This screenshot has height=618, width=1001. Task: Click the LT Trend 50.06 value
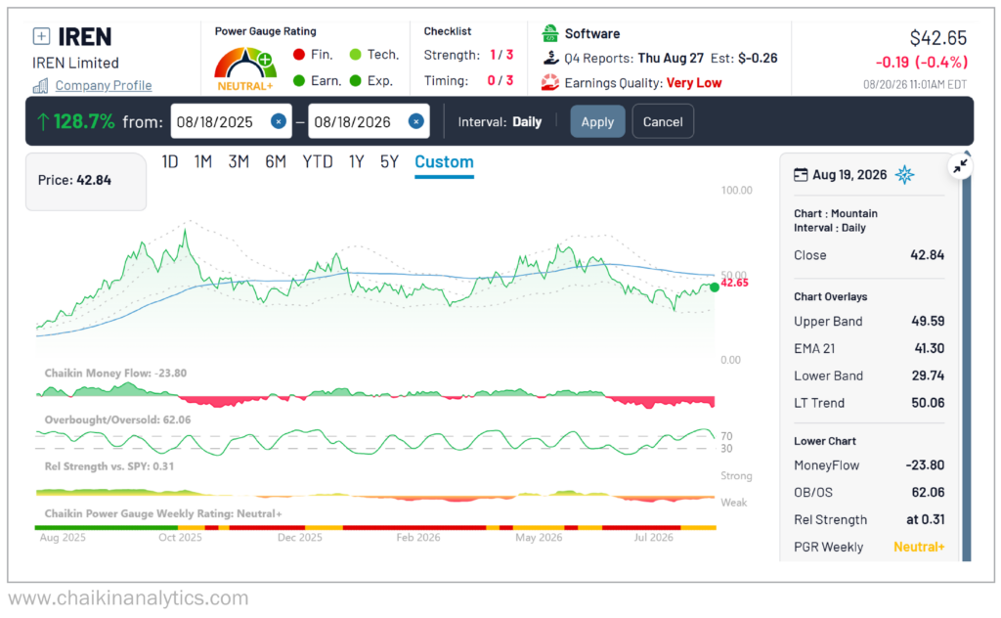pos(928,403)
